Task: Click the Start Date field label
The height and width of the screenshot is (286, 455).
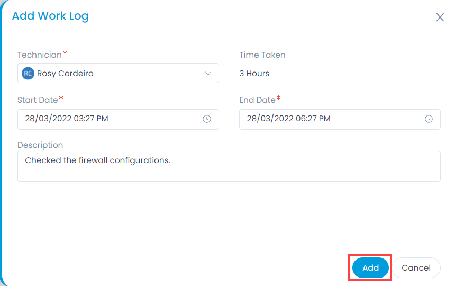Action: [x=38, y=100]
